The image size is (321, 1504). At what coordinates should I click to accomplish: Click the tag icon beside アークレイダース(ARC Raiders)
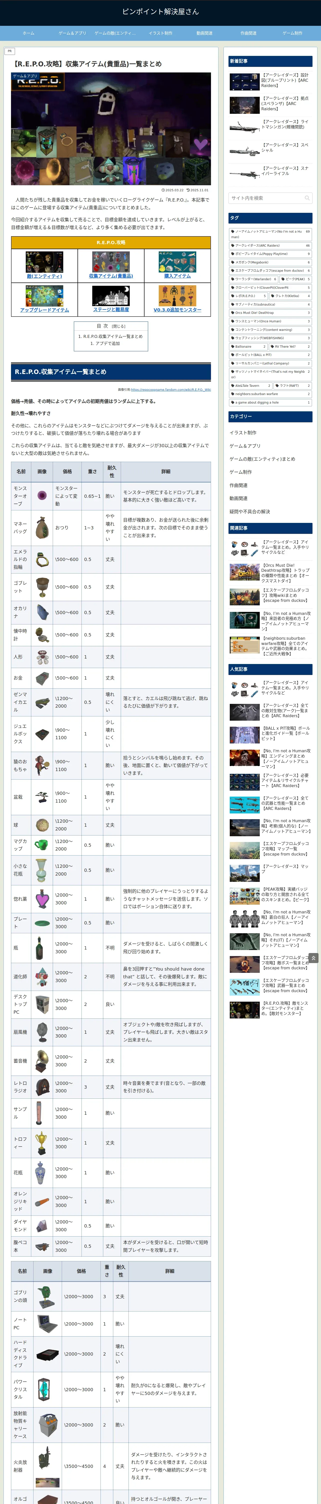[x=233, y=246]
